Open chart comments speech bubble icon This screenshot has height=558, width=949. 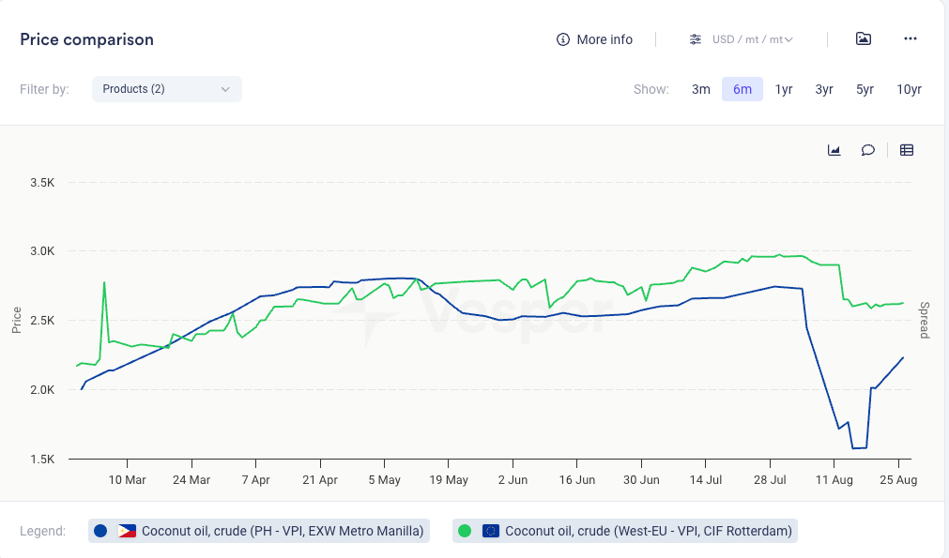pyautogui.click(x=868, y=150)
